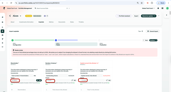
Task: Go Back to the previous import step
Action: tap(145, 40)
